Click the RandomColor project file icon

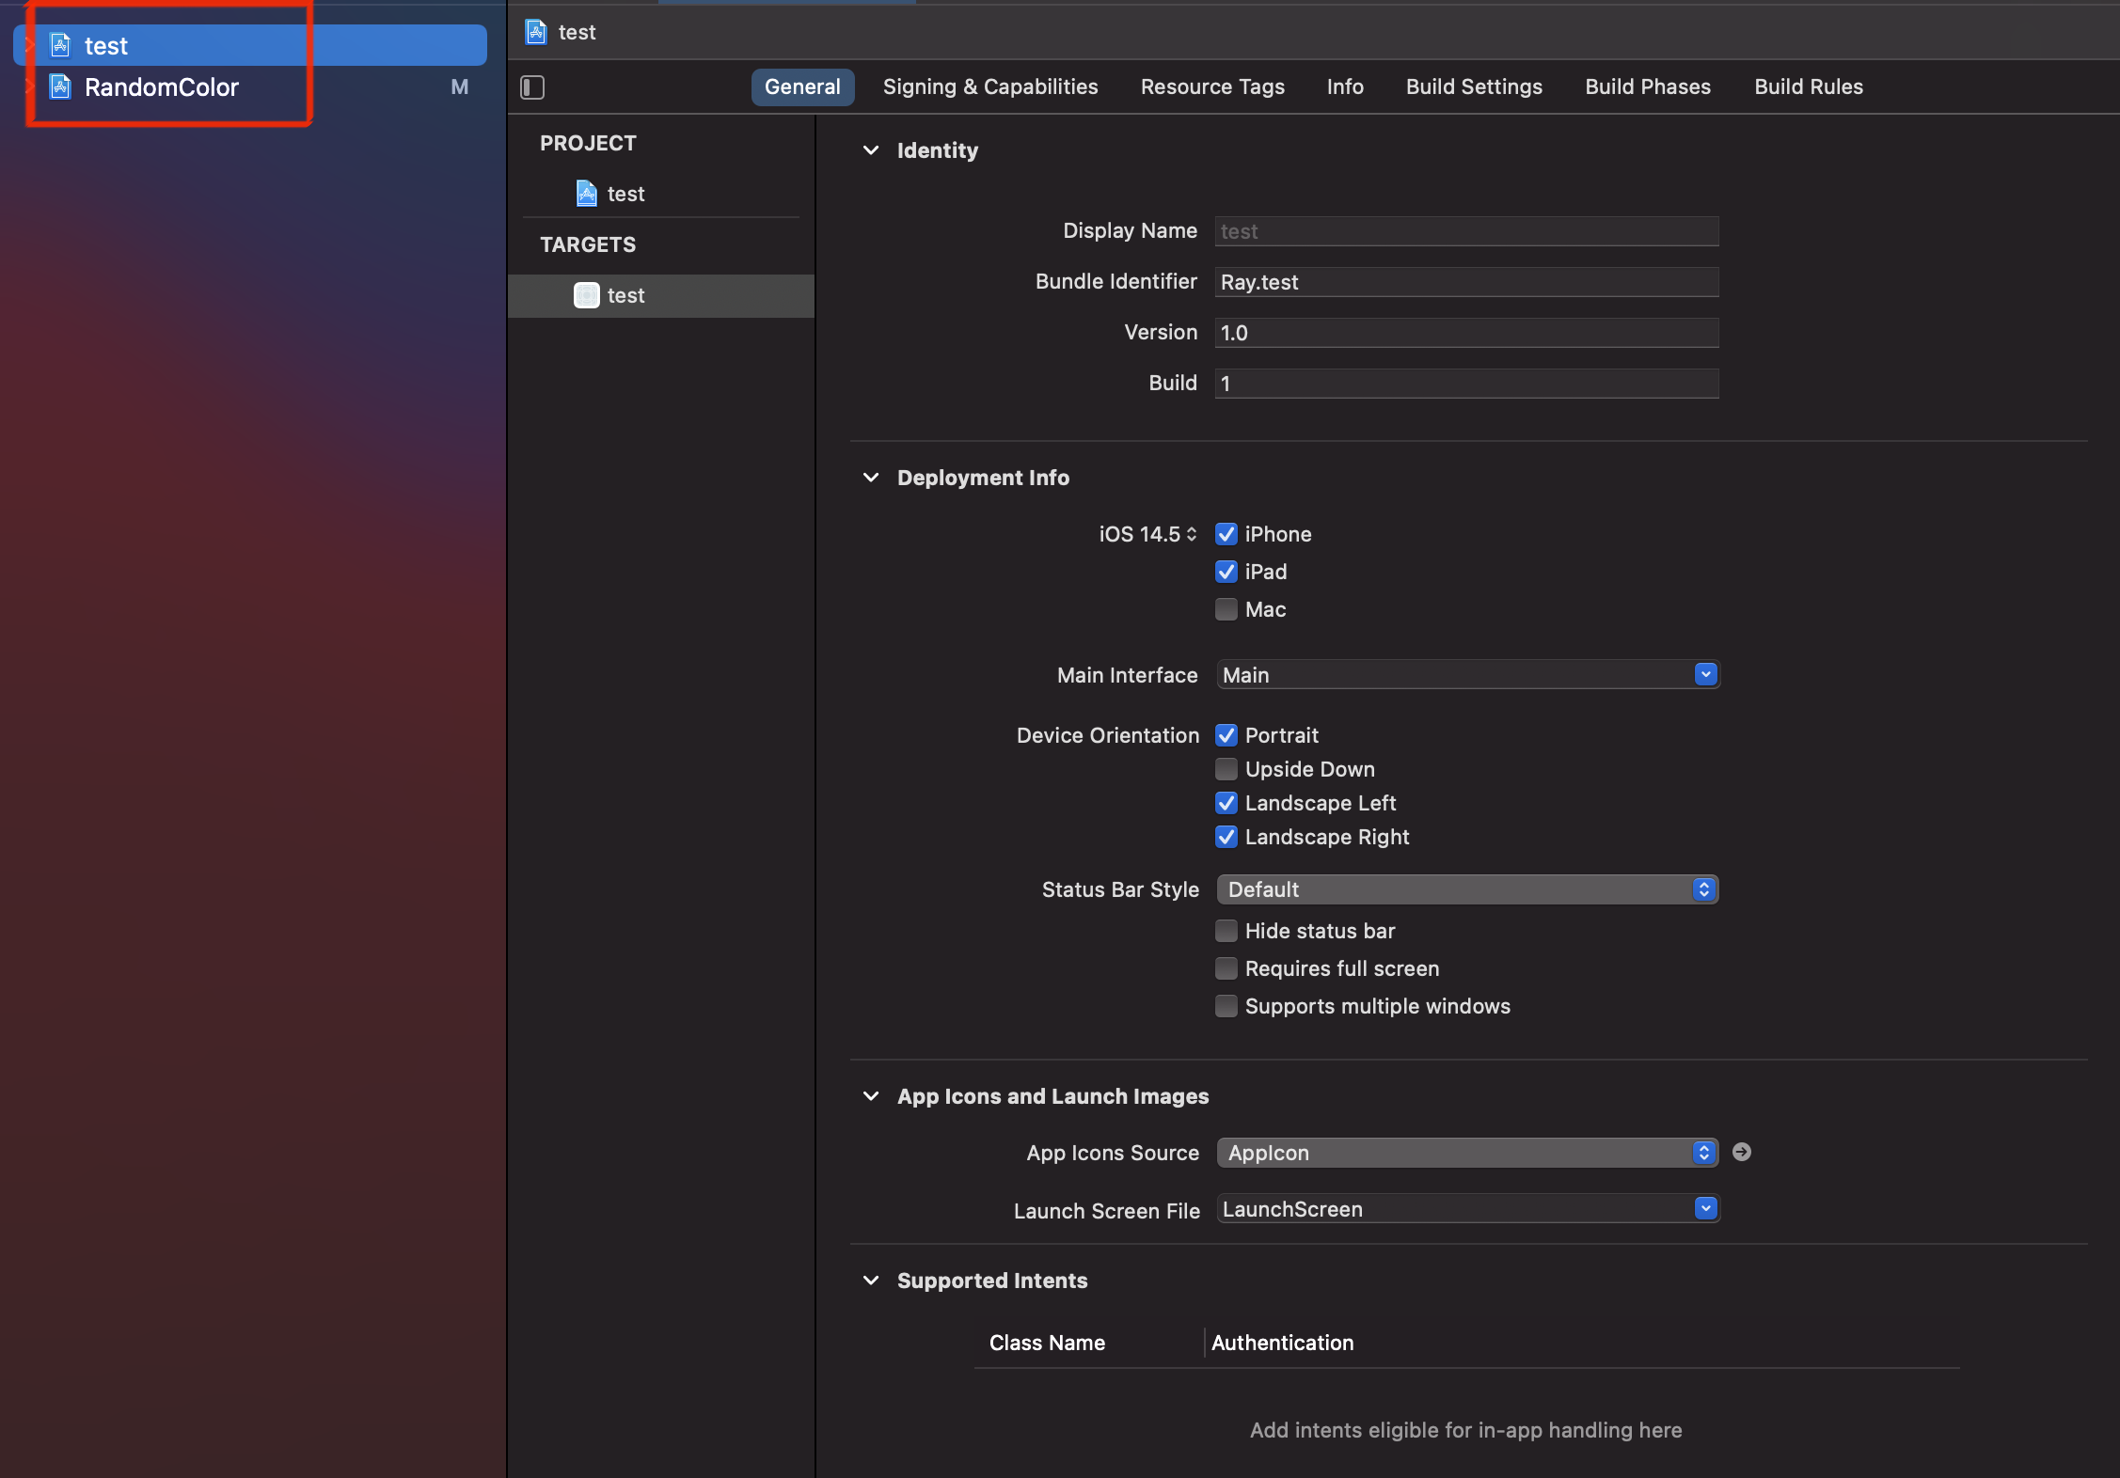click(x=61, y=86)
